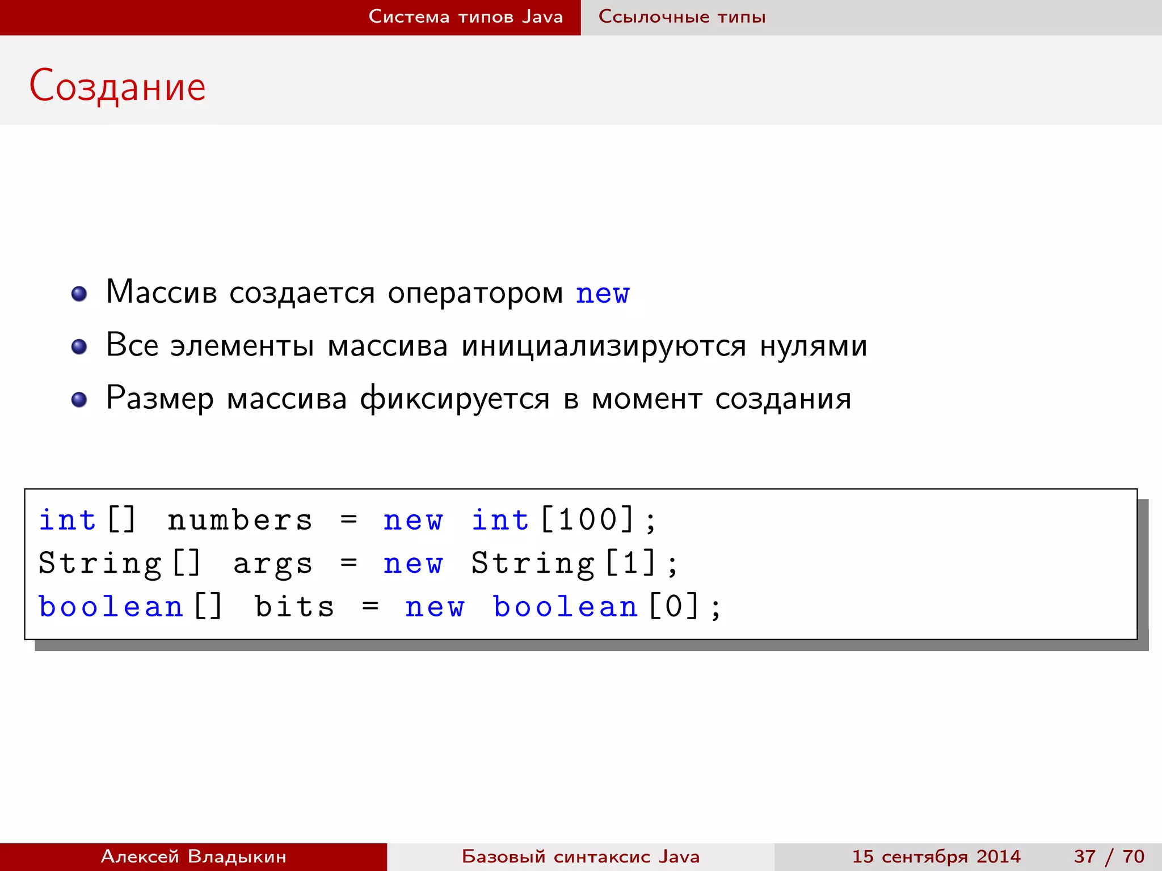Click the bullet 'Массив создается оператором'
1162x871 pixels.
[335, 293]
